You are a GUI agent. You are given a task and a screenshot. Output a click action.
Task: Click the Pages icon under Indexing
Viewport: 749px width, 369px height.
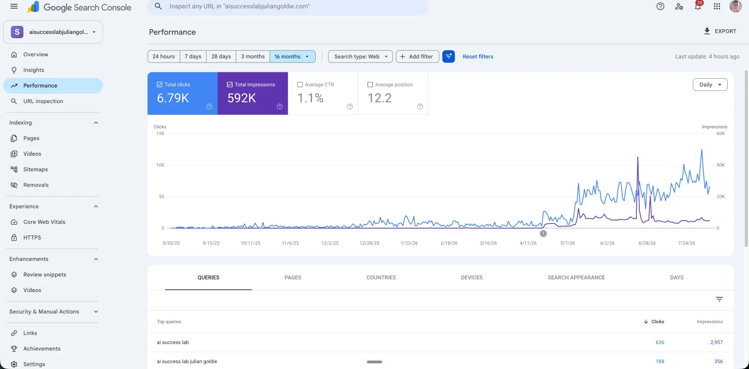pos(14,138)
